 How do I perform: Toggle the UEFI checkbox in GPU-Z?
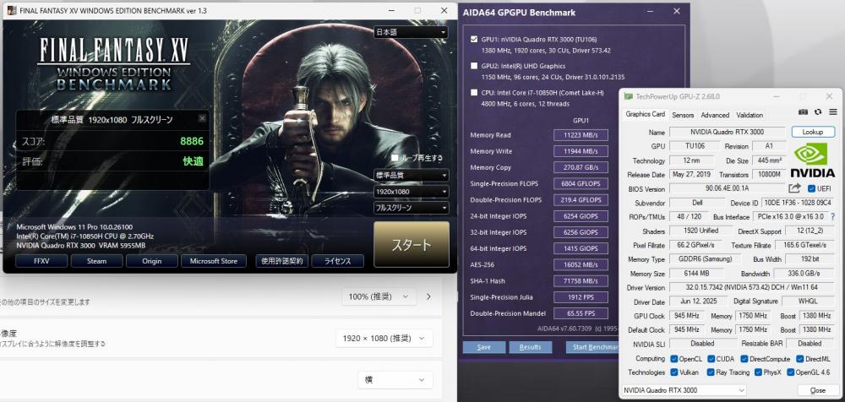tap(811, 188)
